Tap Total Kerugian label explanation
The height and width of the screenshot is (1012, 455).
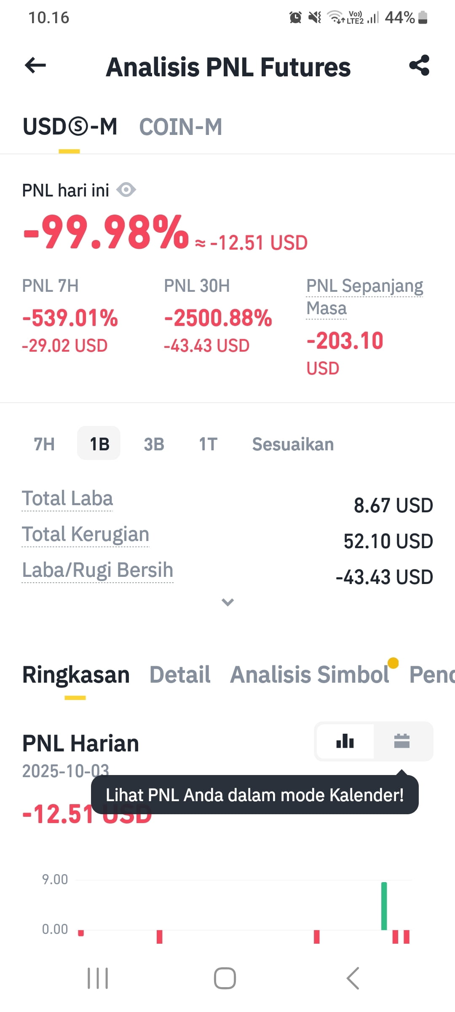(86, 534)
